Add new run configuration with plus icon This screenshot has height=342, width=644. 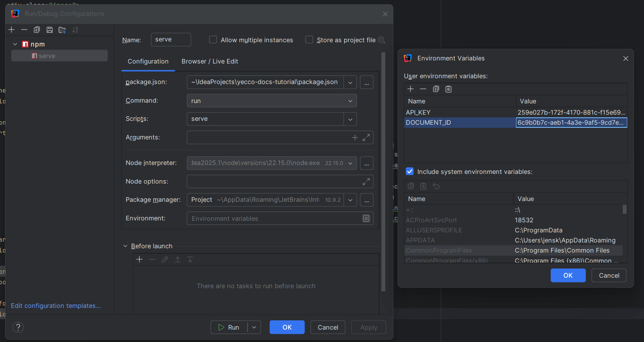[12, 30]
